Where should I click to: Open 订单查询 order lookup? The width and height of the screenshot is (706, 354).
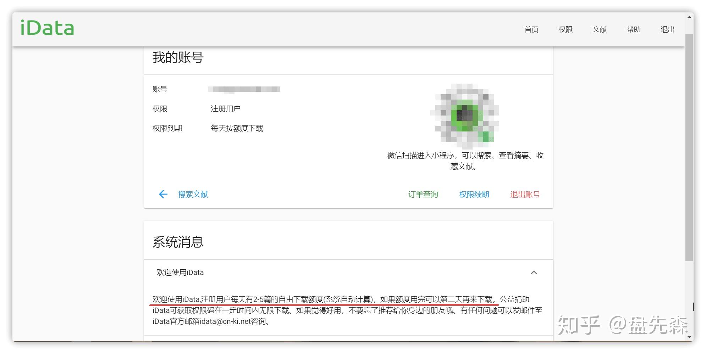(423, 194)
